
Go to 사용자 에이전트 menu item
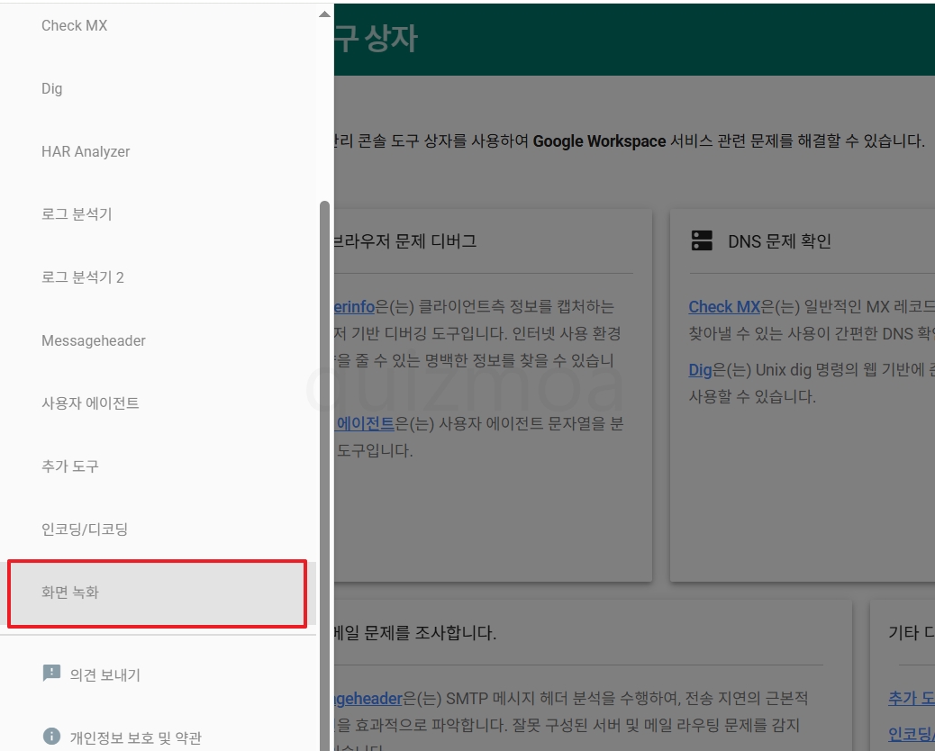point(158,403)
